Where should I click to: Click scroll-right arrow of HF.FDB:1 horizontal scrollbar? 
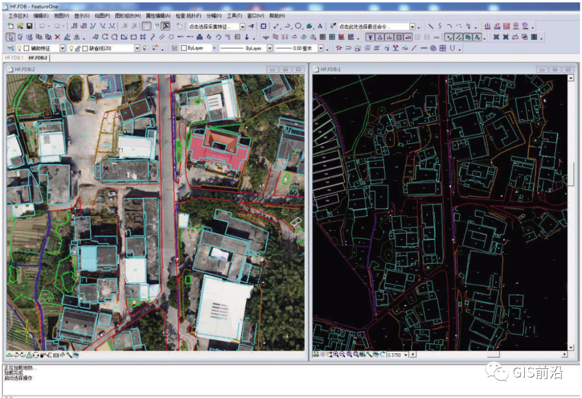(x=564, y=354)
